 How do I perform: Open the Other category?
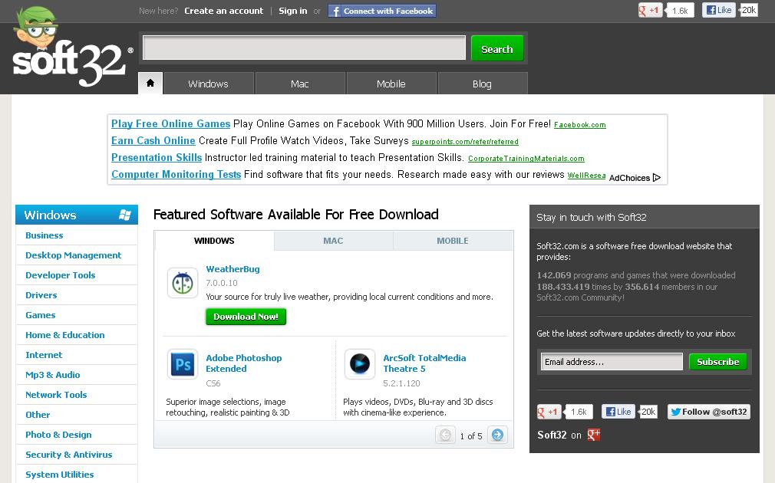[38, 414]
